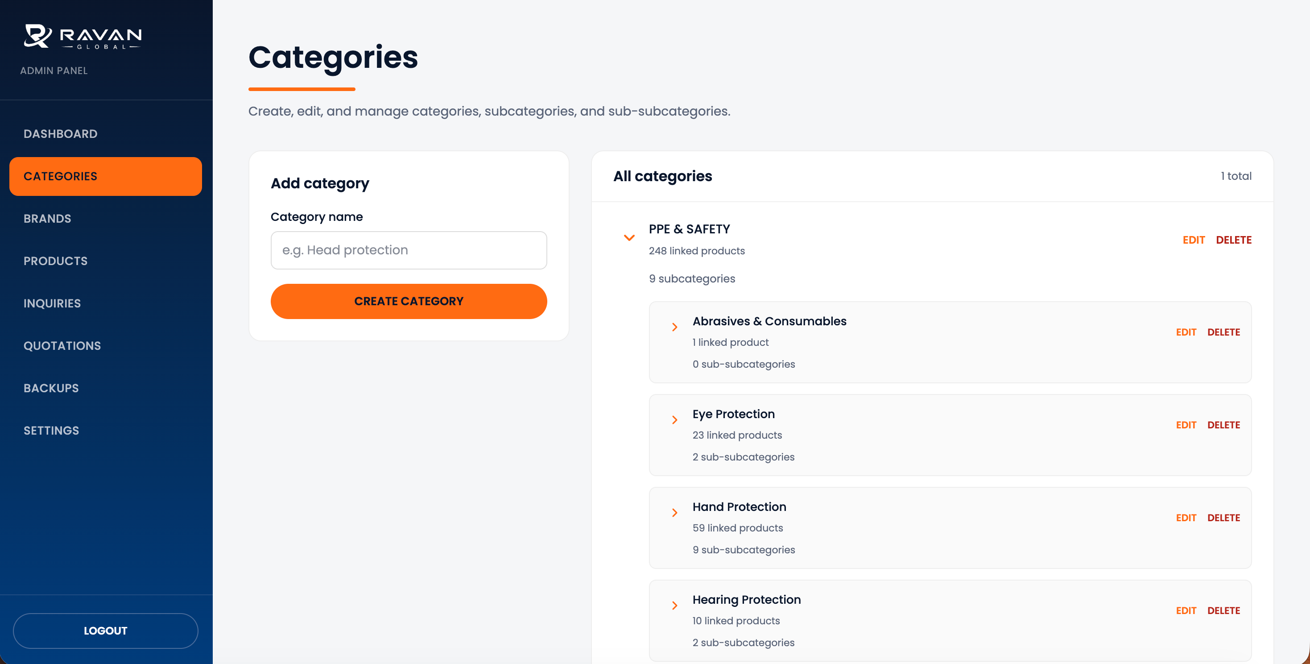Click the Ravan Global logo
1310x664 pixels.
click(83, 36)
